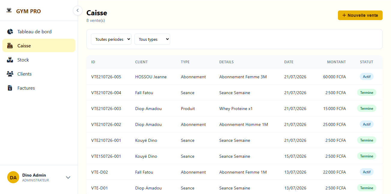
Task: Click the 60 000 FCFA amount
Action: coord(334,77)
